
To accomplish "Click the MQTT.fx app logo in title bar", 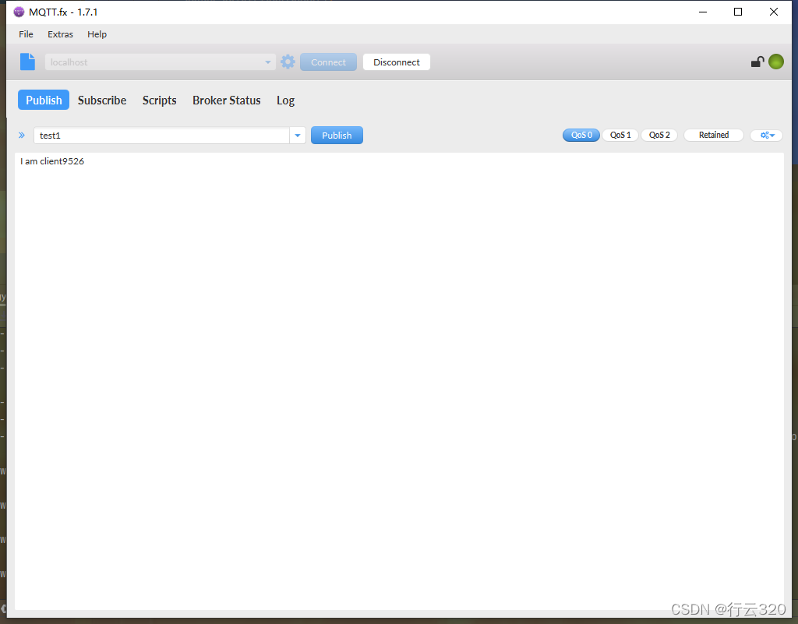I will [19, 12].
